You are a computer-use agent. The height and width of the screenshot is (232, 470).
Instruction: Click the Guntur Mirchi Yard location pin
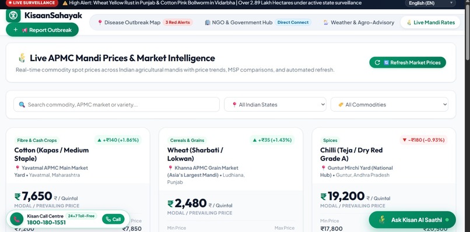click(x=324, y=168)
